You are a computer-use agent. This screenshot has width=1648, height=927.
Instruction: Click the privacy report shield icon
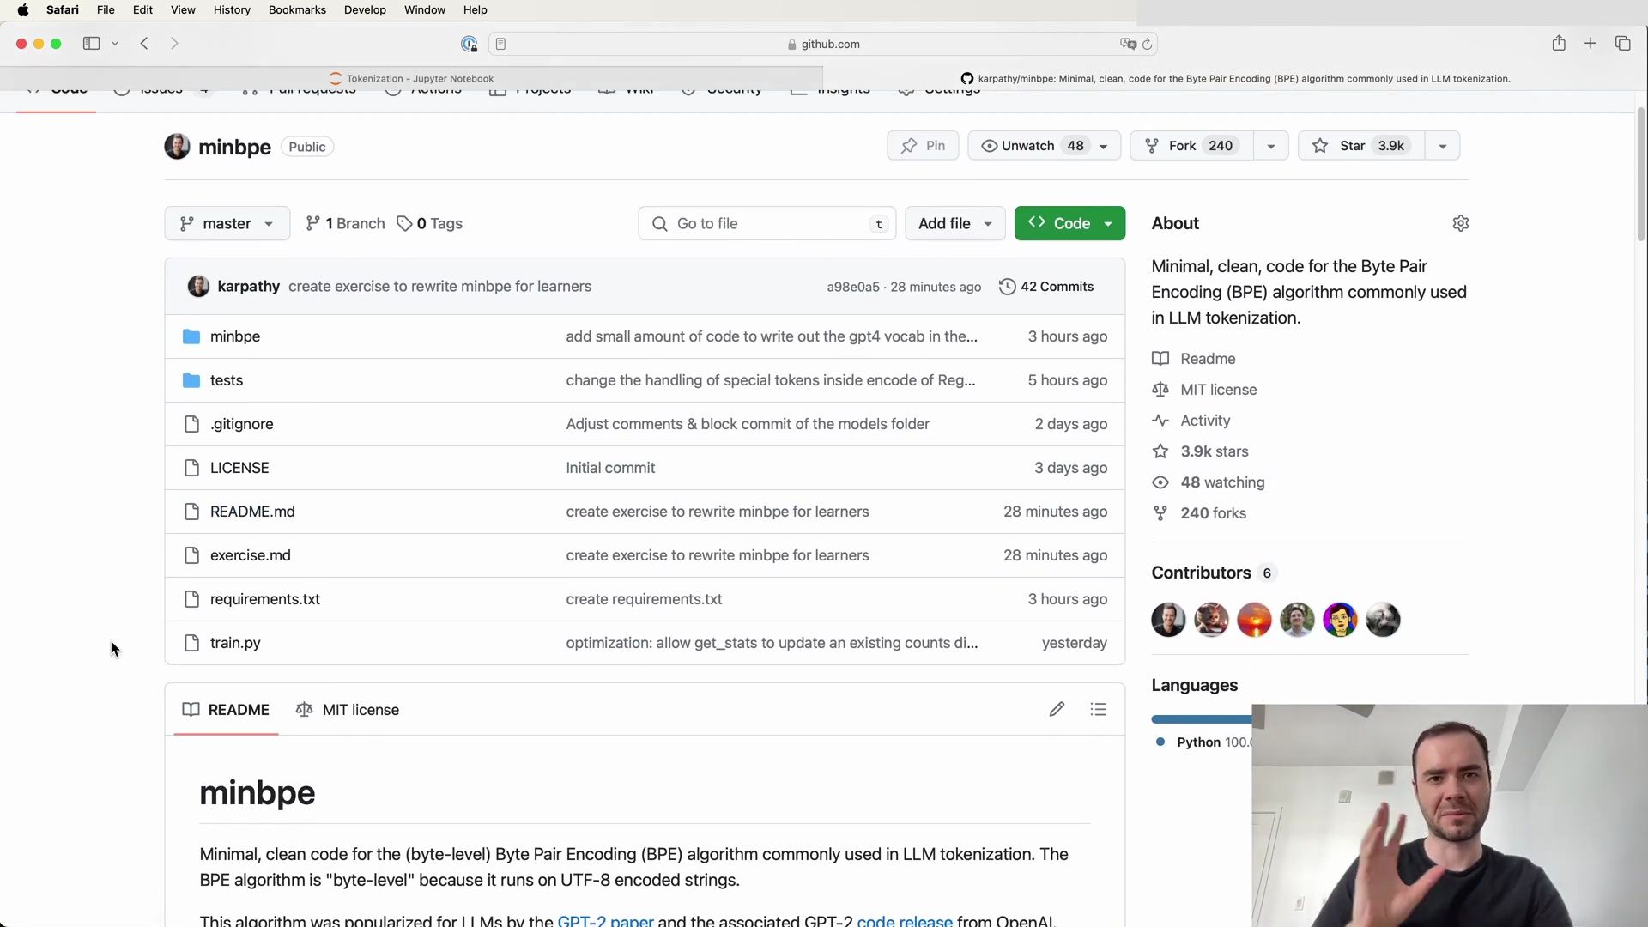click(469, 44)
